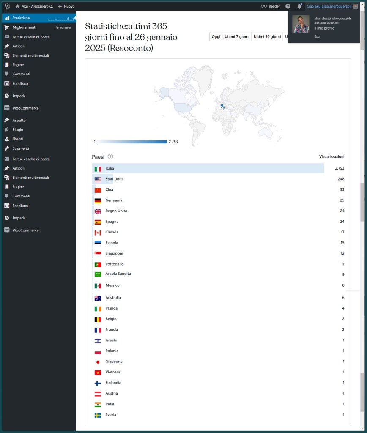Screen dimensions: 367x433
Task: Click the info icon beside Paesi
Action: click(x=110, y=156)
